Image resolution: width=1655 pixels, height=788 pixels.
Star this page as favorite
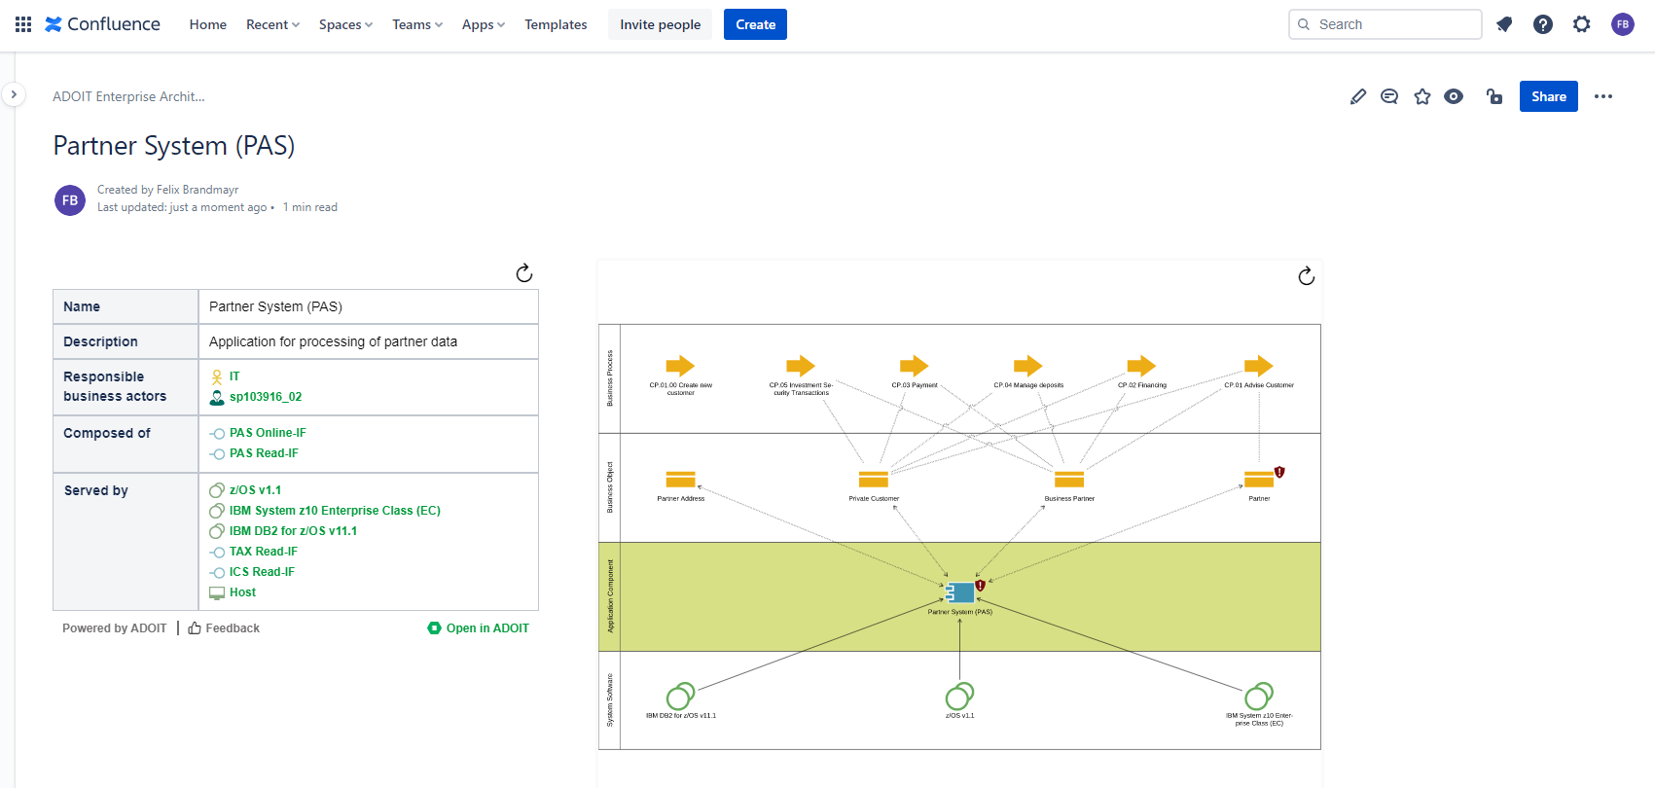point(1422,96)
